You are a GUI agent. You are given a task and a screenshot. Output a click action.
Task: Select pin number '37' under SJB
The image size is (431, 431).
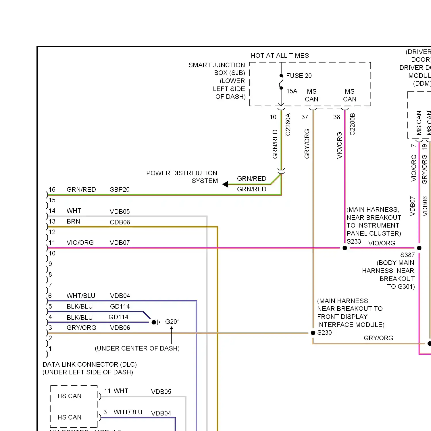(305, 117)
